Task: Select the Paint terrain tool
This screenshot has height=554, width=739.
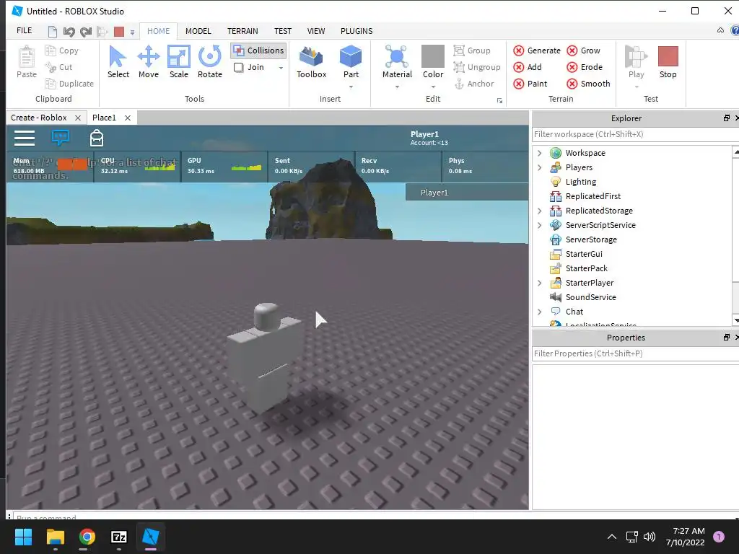Action: 530,84
